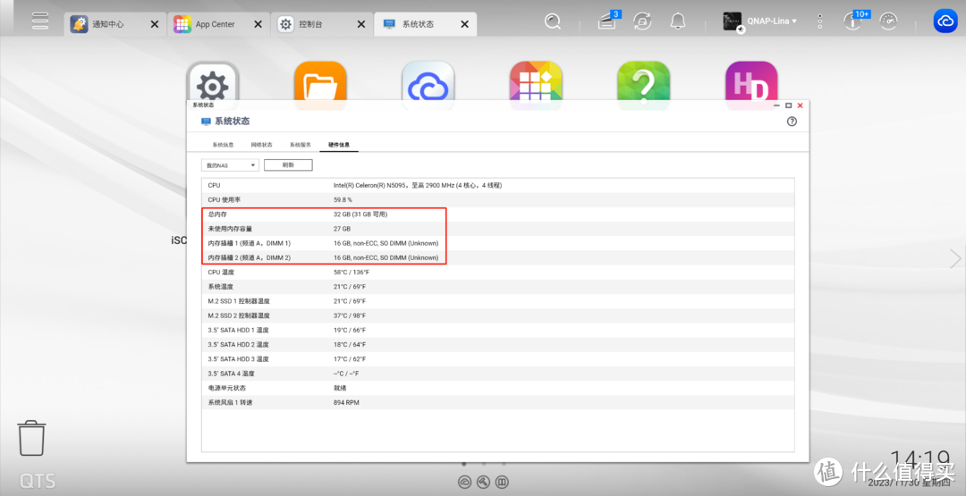This screenshot has width=966, height=496.
Task: Click the 内存插槽 2 row label
Action: click(x=249, y=258)
